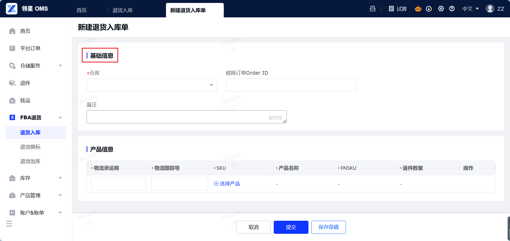Open the help question mark icon
Viewport: 510px width, 241px height.
[452, 9]
